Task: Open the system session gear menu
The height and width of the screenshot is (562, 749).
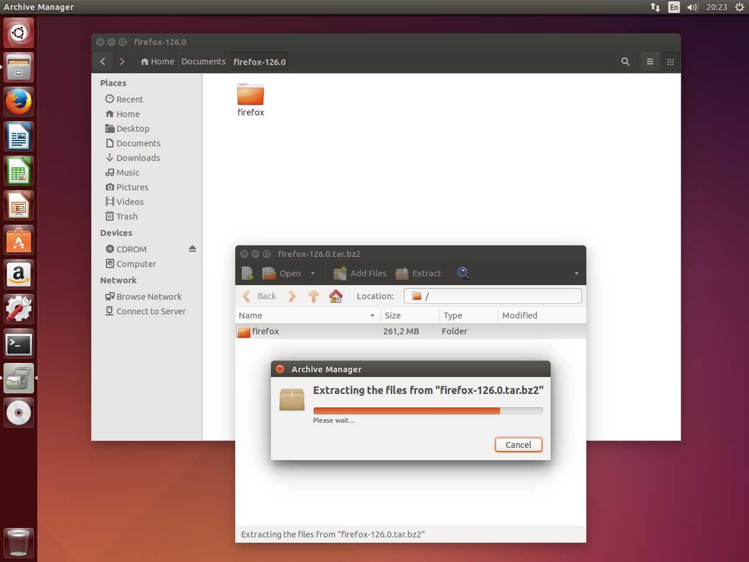Action: point(740,7)
